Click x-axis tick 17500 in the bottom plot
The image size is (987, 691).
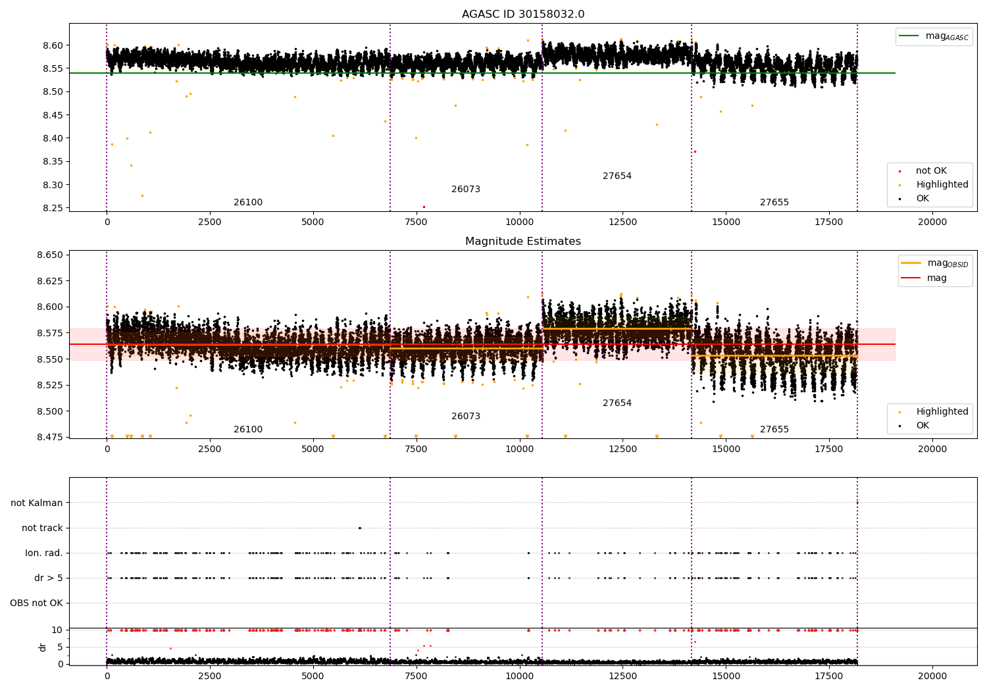coord(829,676)
